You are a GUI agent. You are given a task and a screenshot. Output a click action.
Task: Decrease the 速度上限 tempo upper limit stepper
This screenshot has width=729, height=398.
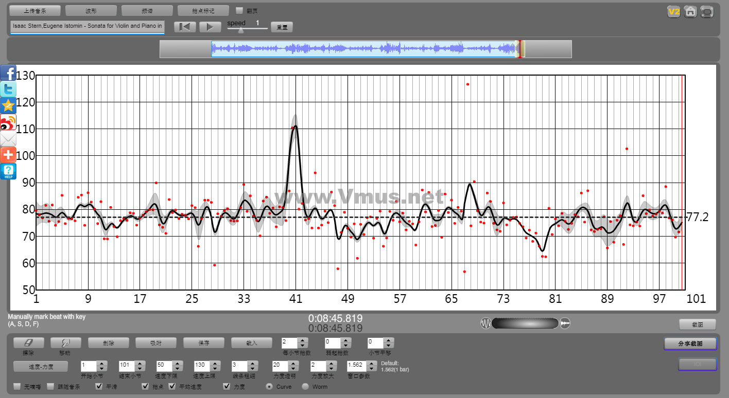click(215, 369)
